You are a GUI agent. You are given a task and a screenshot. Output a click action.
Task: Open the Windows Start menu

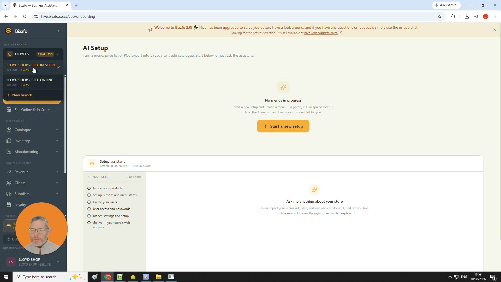[6, 277]
